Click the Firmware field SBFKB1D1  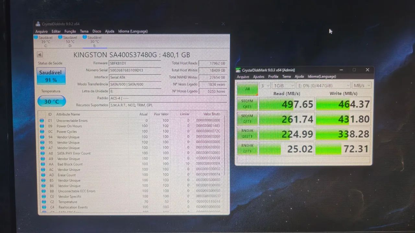point(135,63)
